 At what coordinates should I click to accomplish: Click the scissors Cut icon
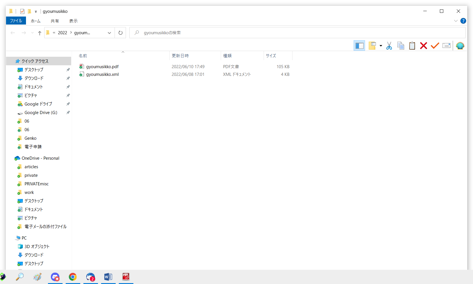click(x=389, y=46)
